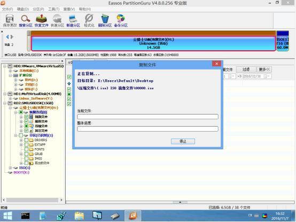
Task: Toggle the 压缩文件 checkbox
Action: [x=26, y=126]
